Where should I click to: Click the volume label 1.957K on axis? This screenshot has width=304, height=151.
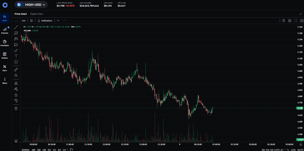point(300,140)
